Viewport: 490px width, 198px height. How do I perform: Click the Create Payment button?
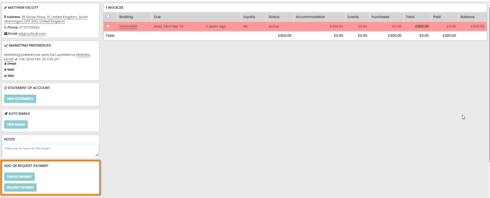19,177
